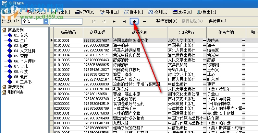Image resolution: width=258 pixels, height=133 pixels.
Task: Open author ellipsis for 葛晓音
Action: coord(244,40)
